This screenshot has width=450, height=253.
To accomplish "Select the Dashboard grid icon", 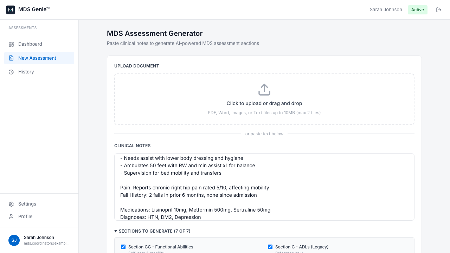I will [11, 44].
